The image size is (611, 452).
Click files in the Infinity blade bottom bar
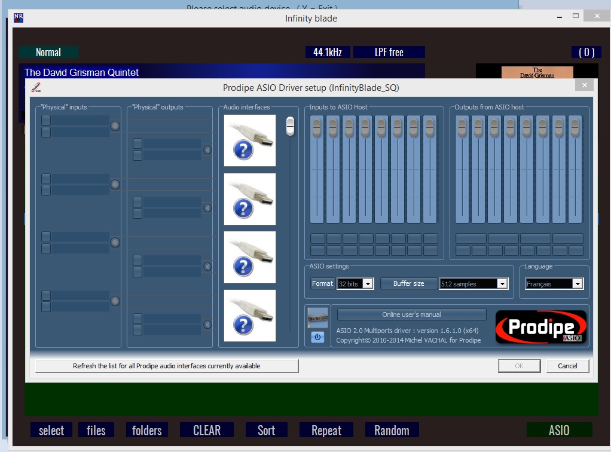point(96,430)
